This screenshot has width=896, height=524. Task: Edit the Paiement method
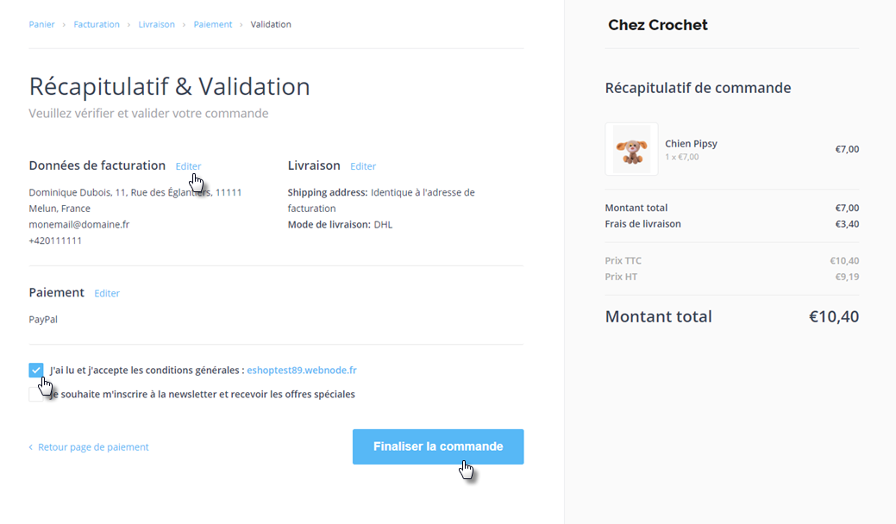click(107, 293)
